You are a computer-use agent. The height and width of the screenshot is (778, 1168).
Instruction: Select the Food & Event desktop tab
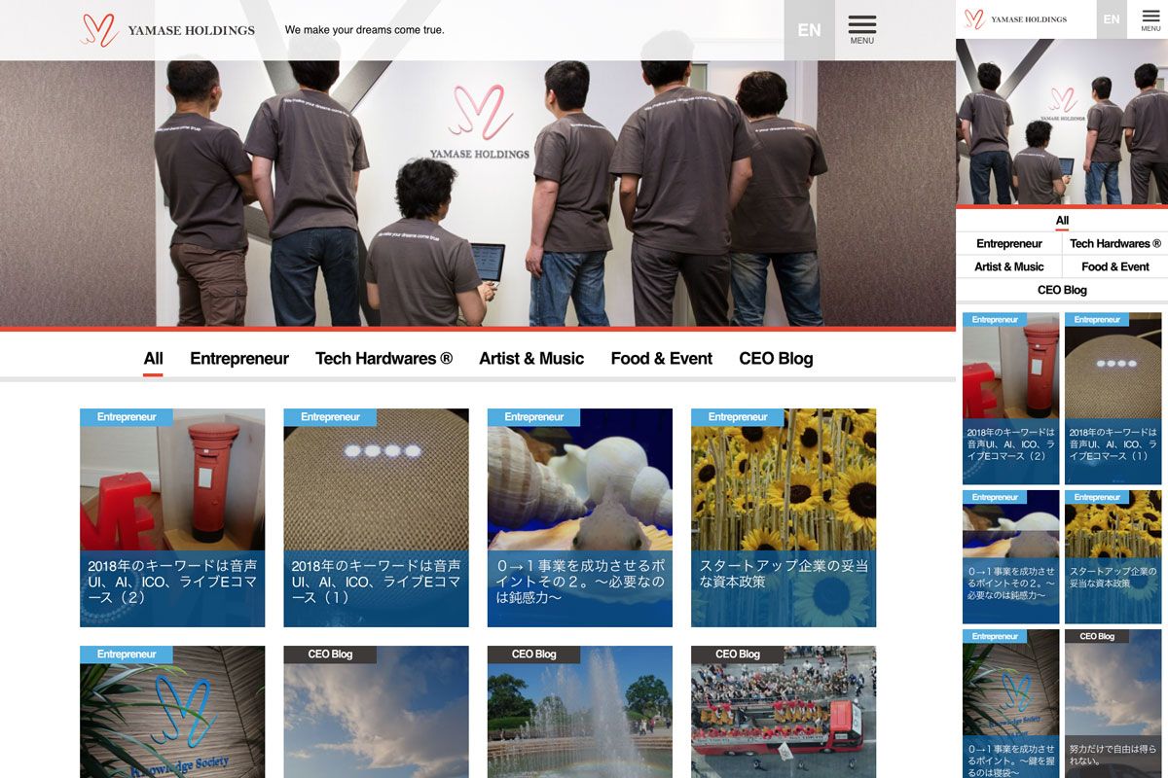click(662, 359)
